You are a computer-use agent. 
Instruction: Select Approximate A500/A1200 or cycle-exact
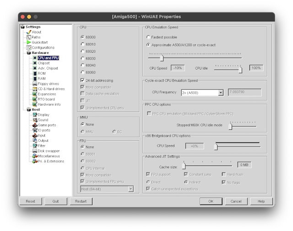pos(148,45)
